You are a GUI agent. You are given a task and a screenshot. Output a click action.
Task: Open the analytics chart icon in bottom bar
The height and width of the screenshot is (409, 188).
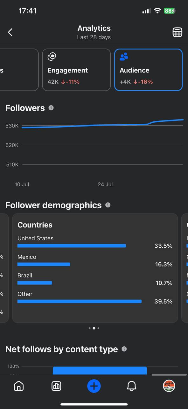(56, 386)
